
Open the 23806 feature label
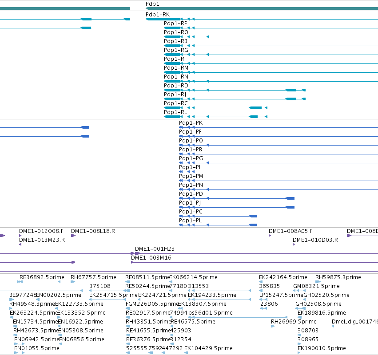[x=269, y=304]
